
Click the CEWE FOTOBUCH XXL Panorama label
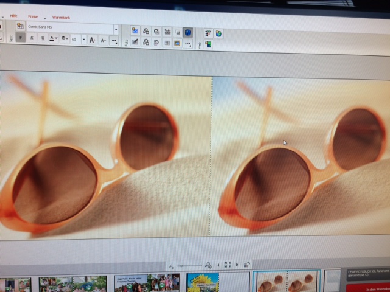tap(368, 274)
